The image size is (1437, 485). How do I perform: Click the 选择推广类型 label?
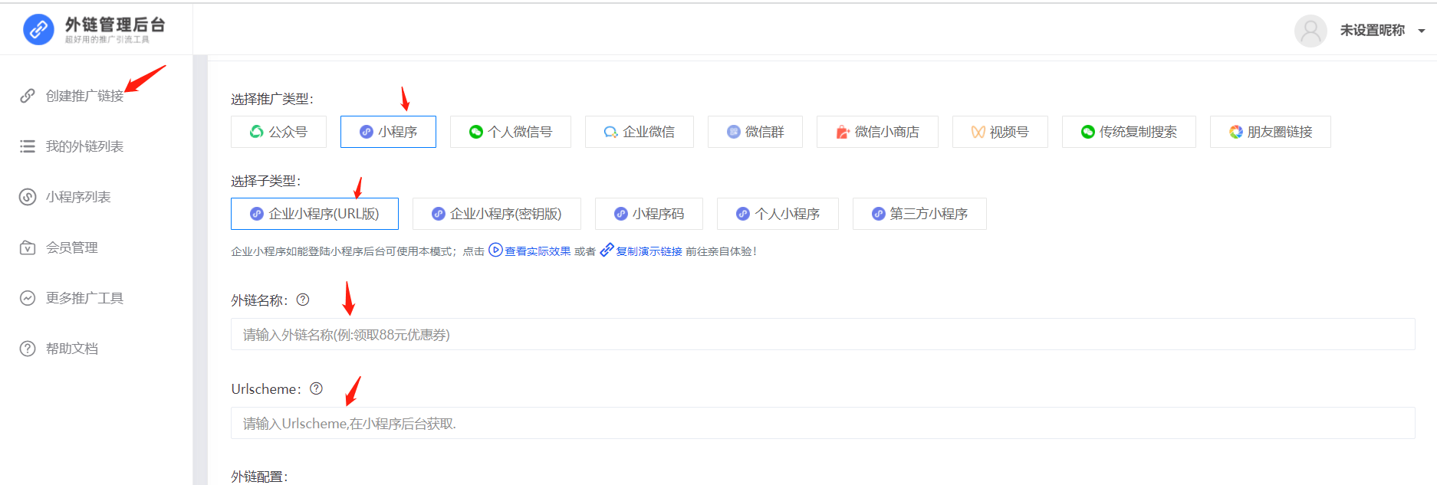272,99
